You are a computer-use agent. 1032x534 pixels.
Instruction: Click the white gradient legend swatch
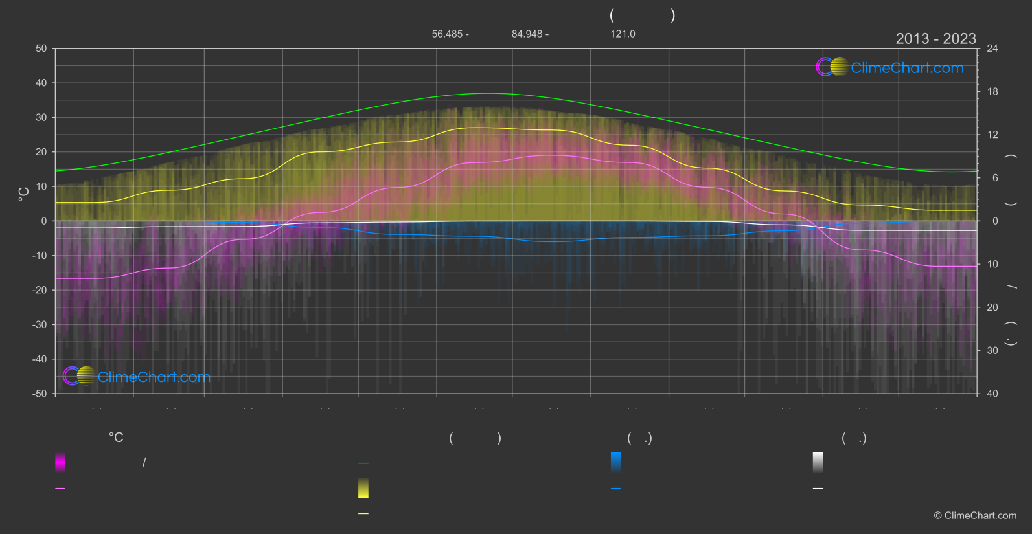click(x=818, y=462)
